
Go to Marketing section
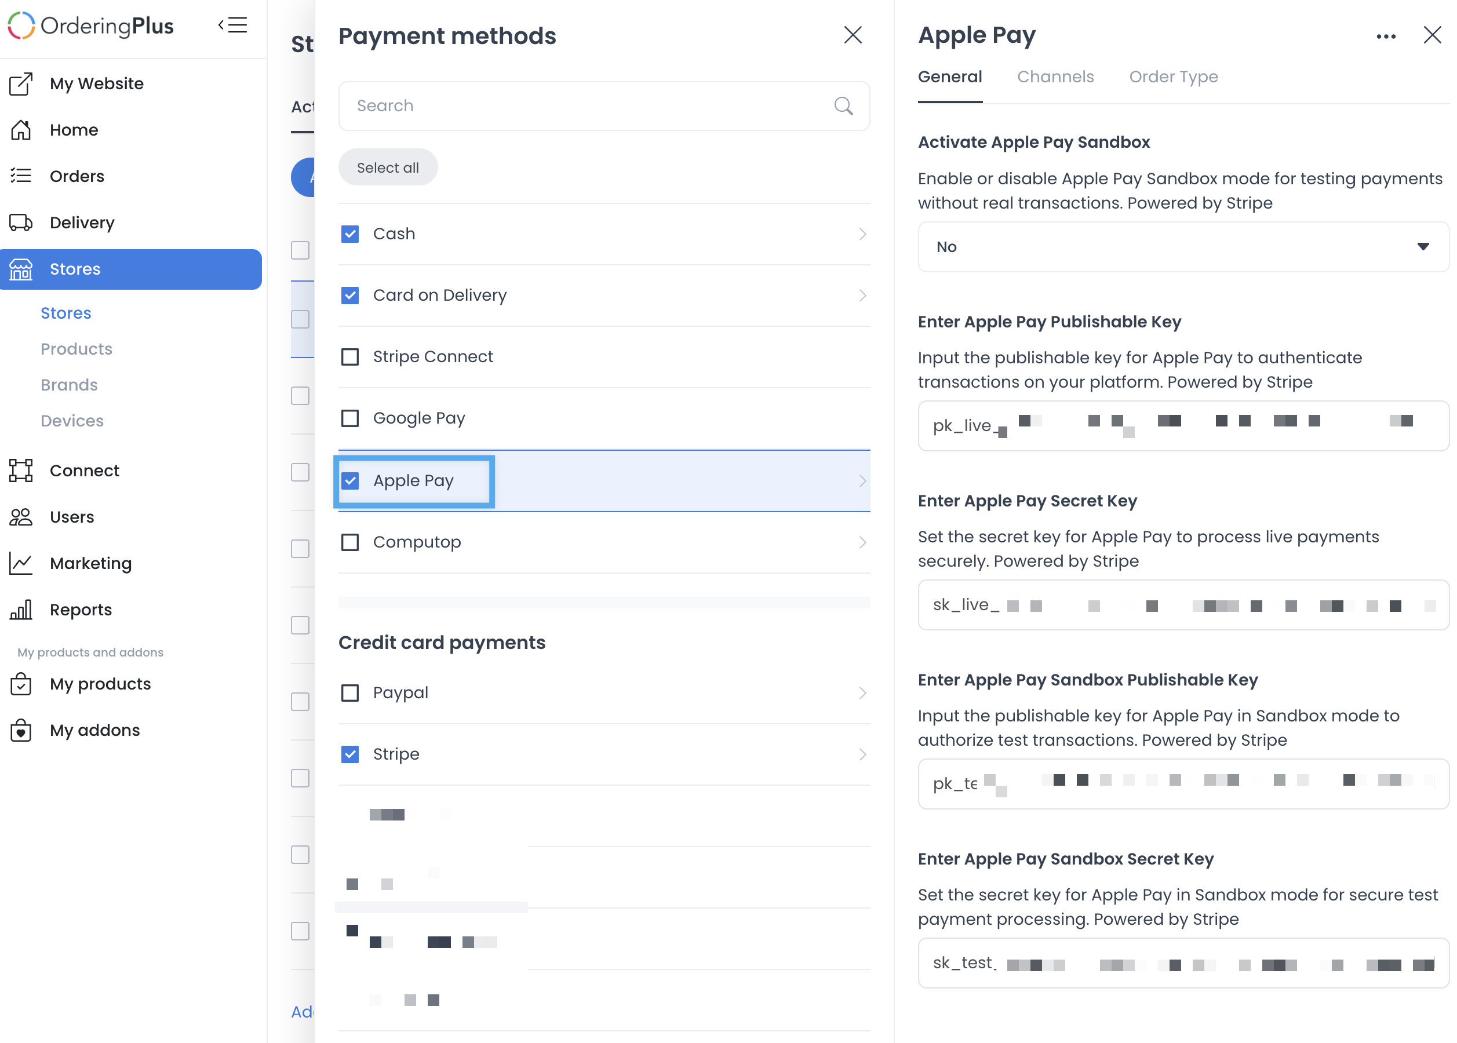[90, 563]
